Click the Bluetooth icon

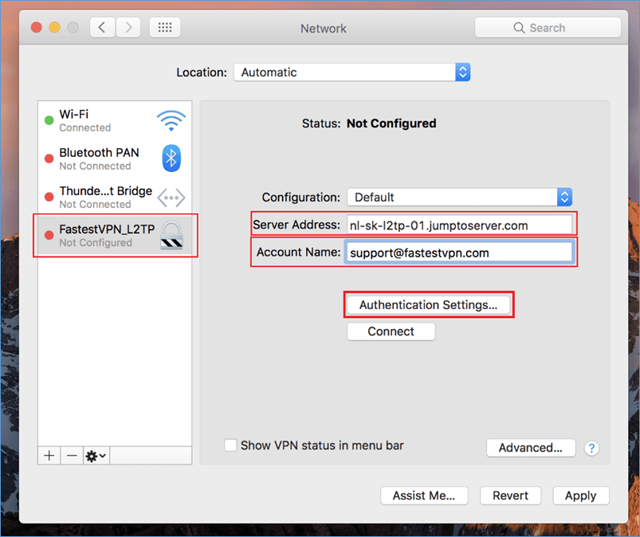171,159
